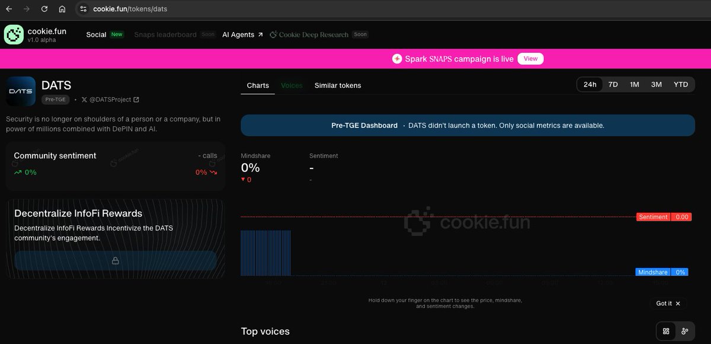The width and height of the screenshot is (711, 344).
Task: Click the browser back arrow
Action: click(x=8, y=9)
